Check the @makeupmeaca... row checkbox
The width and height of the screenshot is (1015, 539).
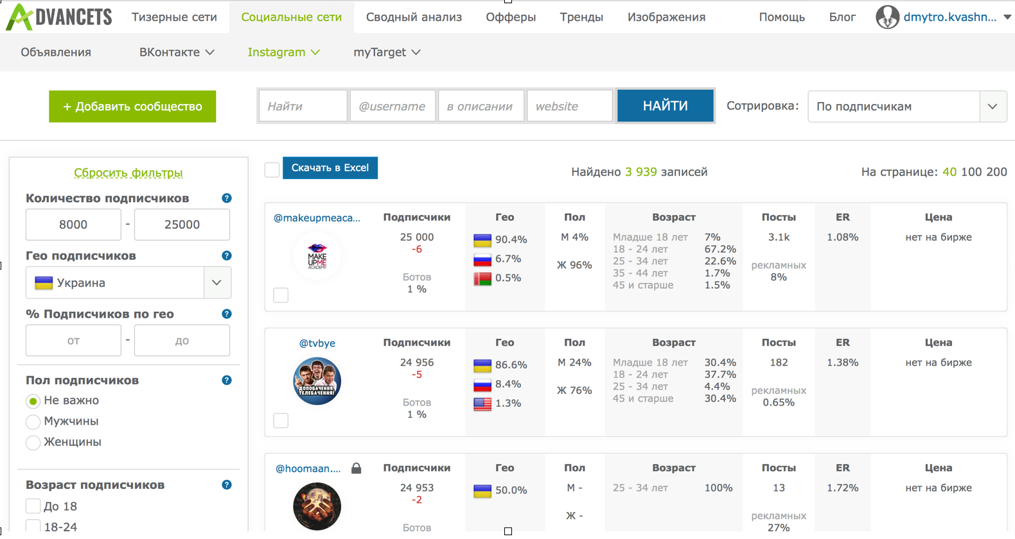click(x=281, y=295)
